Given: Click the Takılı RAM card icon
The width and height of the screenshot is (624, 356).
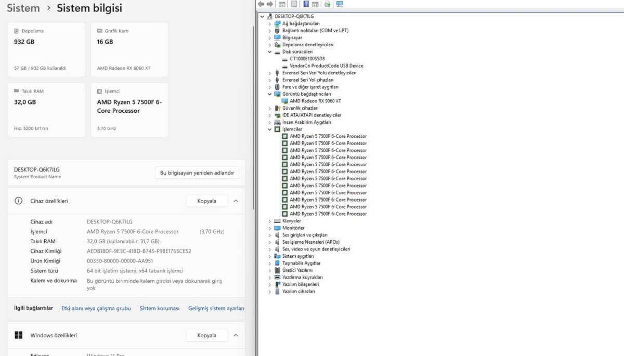Looking at the screenshot, I should pyautogui.click(x=17, y=91).
